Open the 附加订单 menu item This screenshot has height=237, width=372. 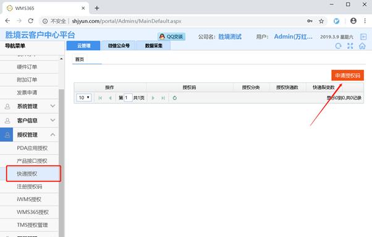tap(29, 80)
